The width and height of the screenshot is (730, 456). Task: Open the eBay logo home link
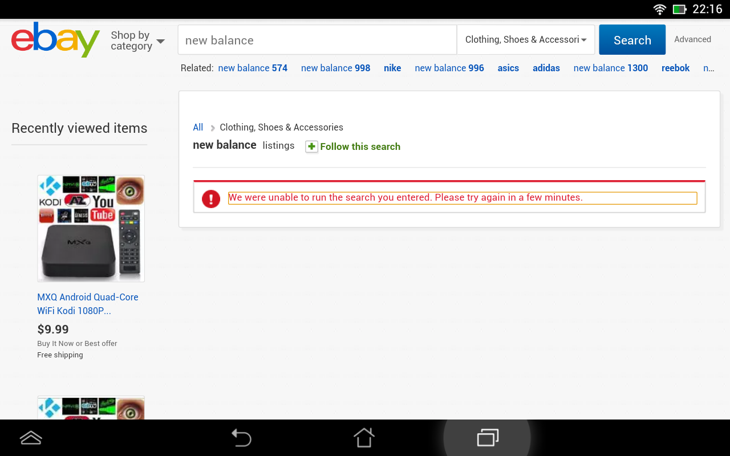click(55, 40)
